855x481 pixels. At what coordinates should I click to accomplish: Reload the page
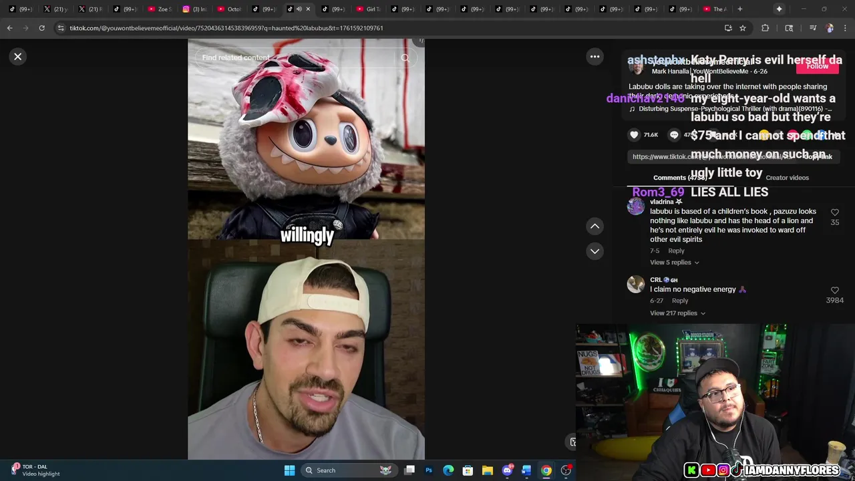point(41,28)
